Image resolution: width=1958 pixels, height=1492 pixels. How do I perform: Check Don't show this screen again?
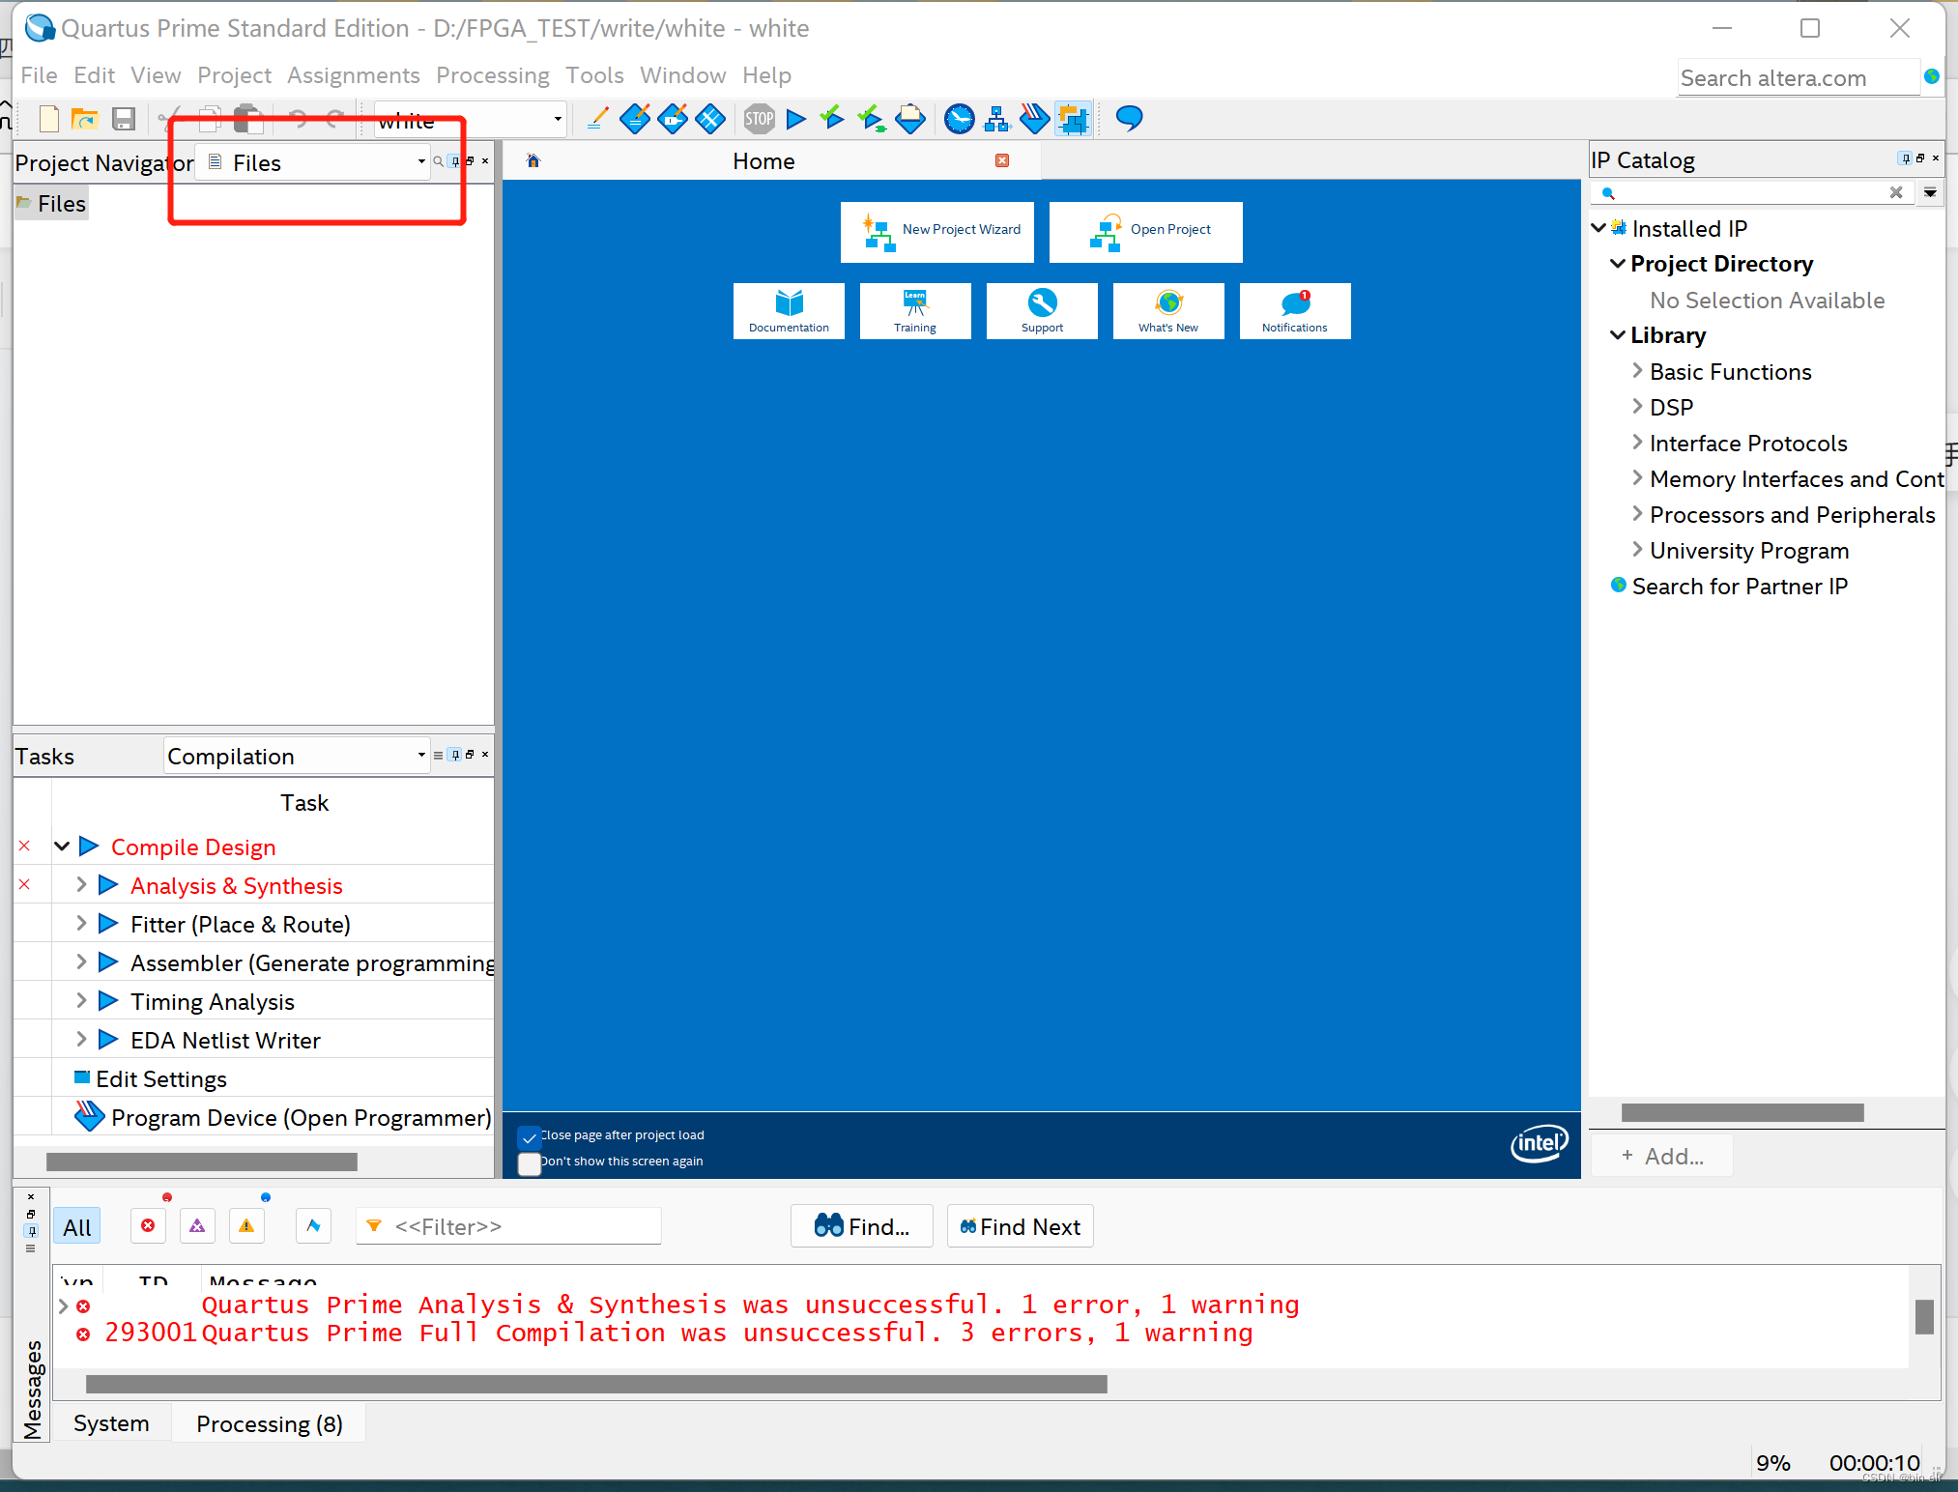point(530,1162)
